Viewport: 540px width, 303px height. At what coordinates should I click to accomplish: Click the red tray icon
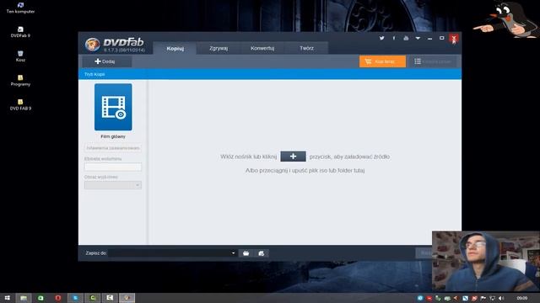(x=429, y=298)
